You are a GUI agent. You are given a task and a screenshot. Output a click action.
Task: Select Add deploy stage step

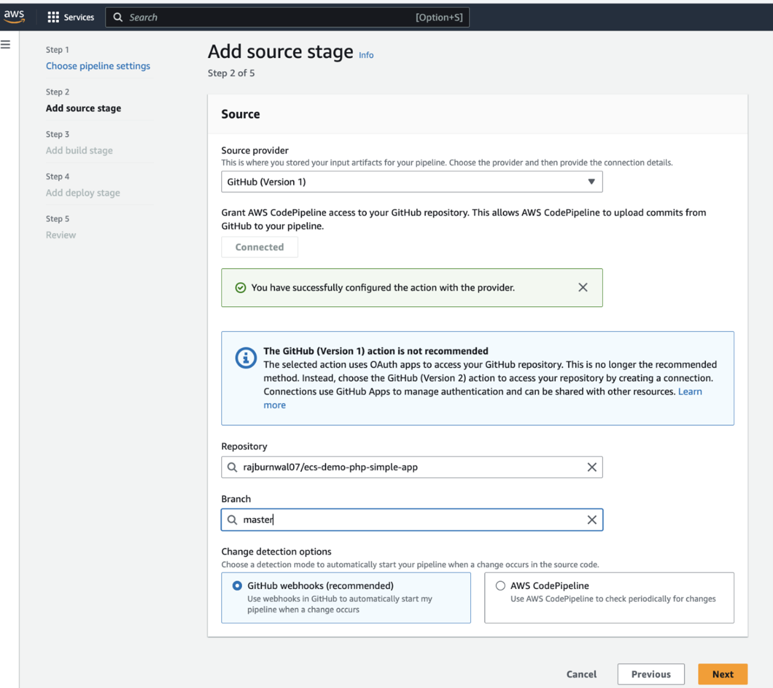(x=83, y=193)
